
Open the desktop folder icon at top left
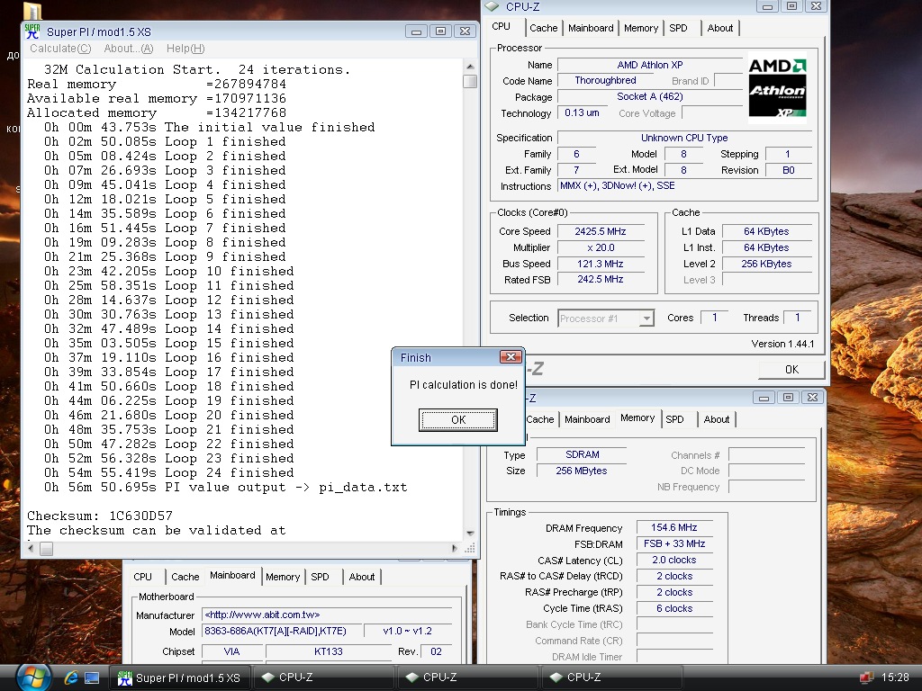click(x=33, y=11)
